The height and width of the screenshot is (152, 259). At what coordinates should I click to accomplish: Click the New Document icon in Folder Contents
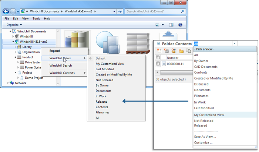point(159,51)
